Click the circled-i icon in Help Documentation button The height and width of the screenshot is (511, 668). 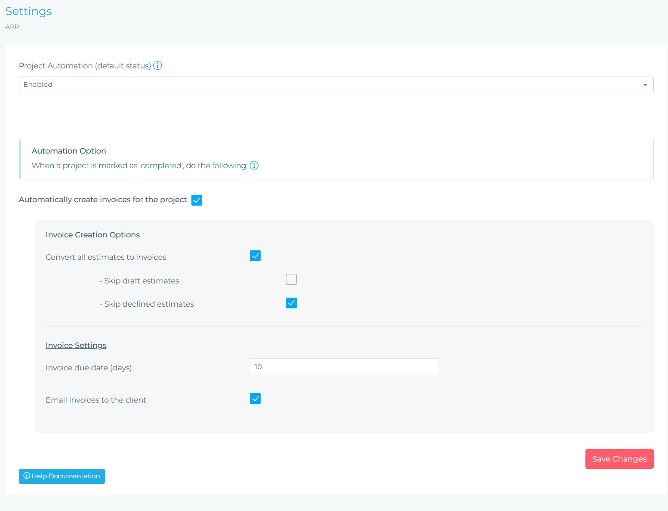(27, 476)
